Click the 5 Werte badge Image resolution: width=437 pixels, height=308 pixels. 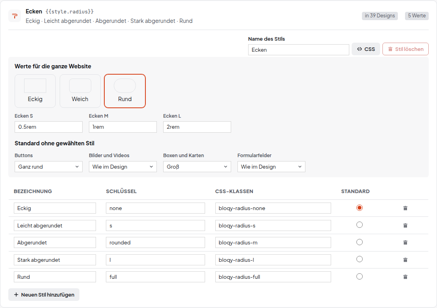417,15
